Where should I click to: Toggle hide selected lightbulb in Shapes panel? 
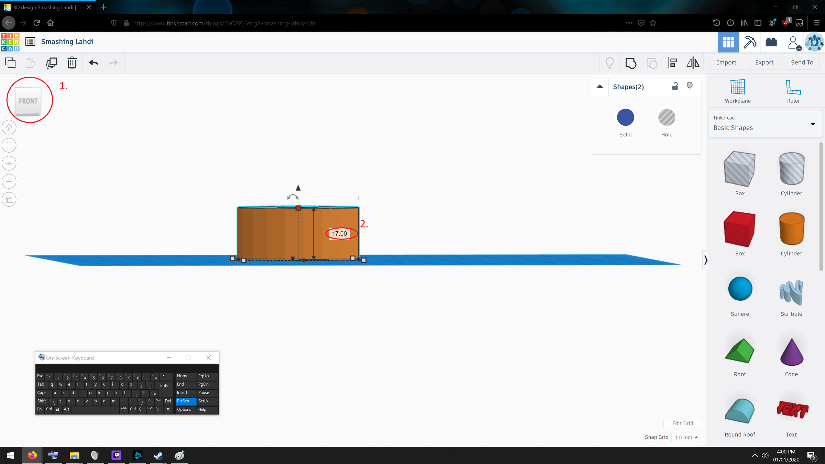click(690, 86)
